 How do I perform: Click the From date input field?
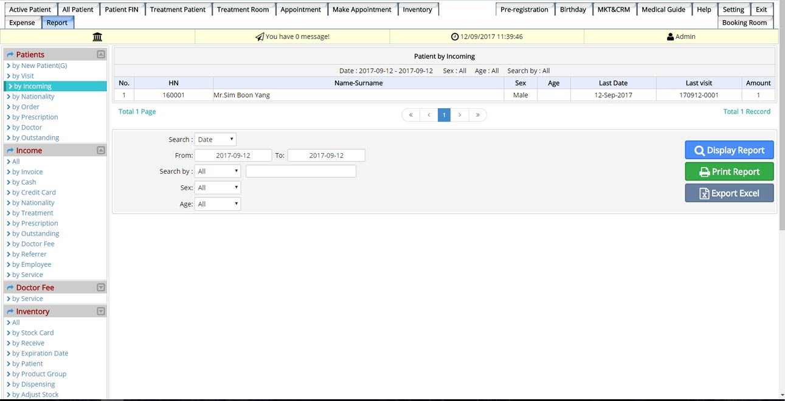233,156
